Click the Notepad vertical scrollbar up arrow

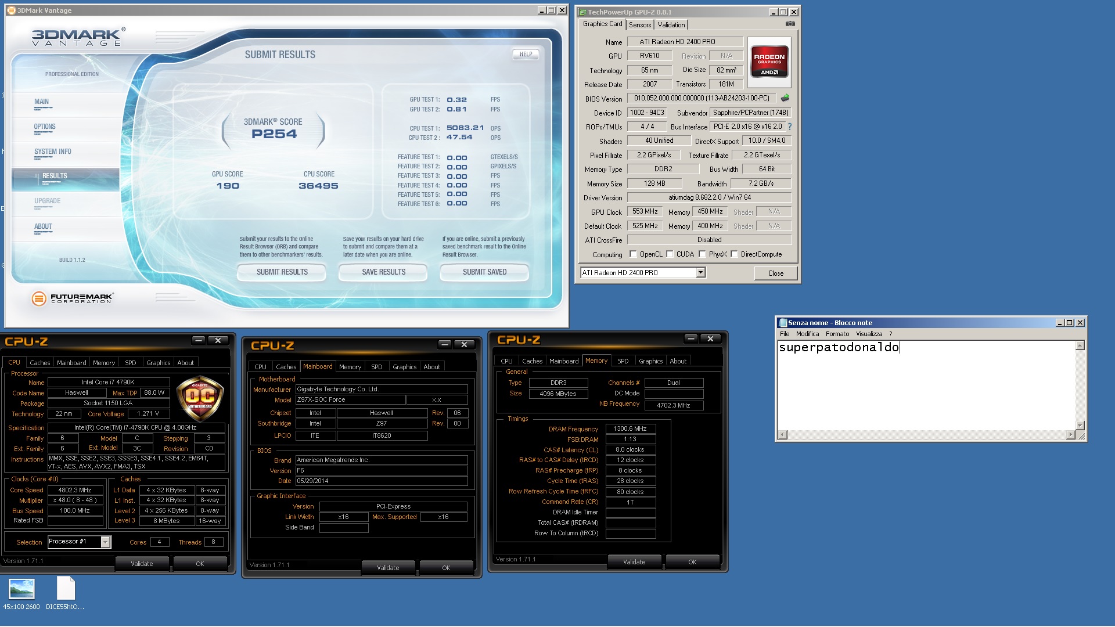coord(1080,346)
